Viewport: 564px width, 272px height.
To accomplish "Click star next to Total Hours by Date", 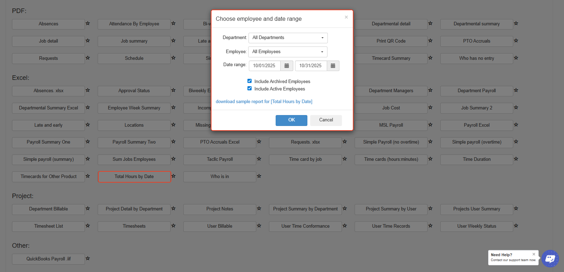I will 173,176.
